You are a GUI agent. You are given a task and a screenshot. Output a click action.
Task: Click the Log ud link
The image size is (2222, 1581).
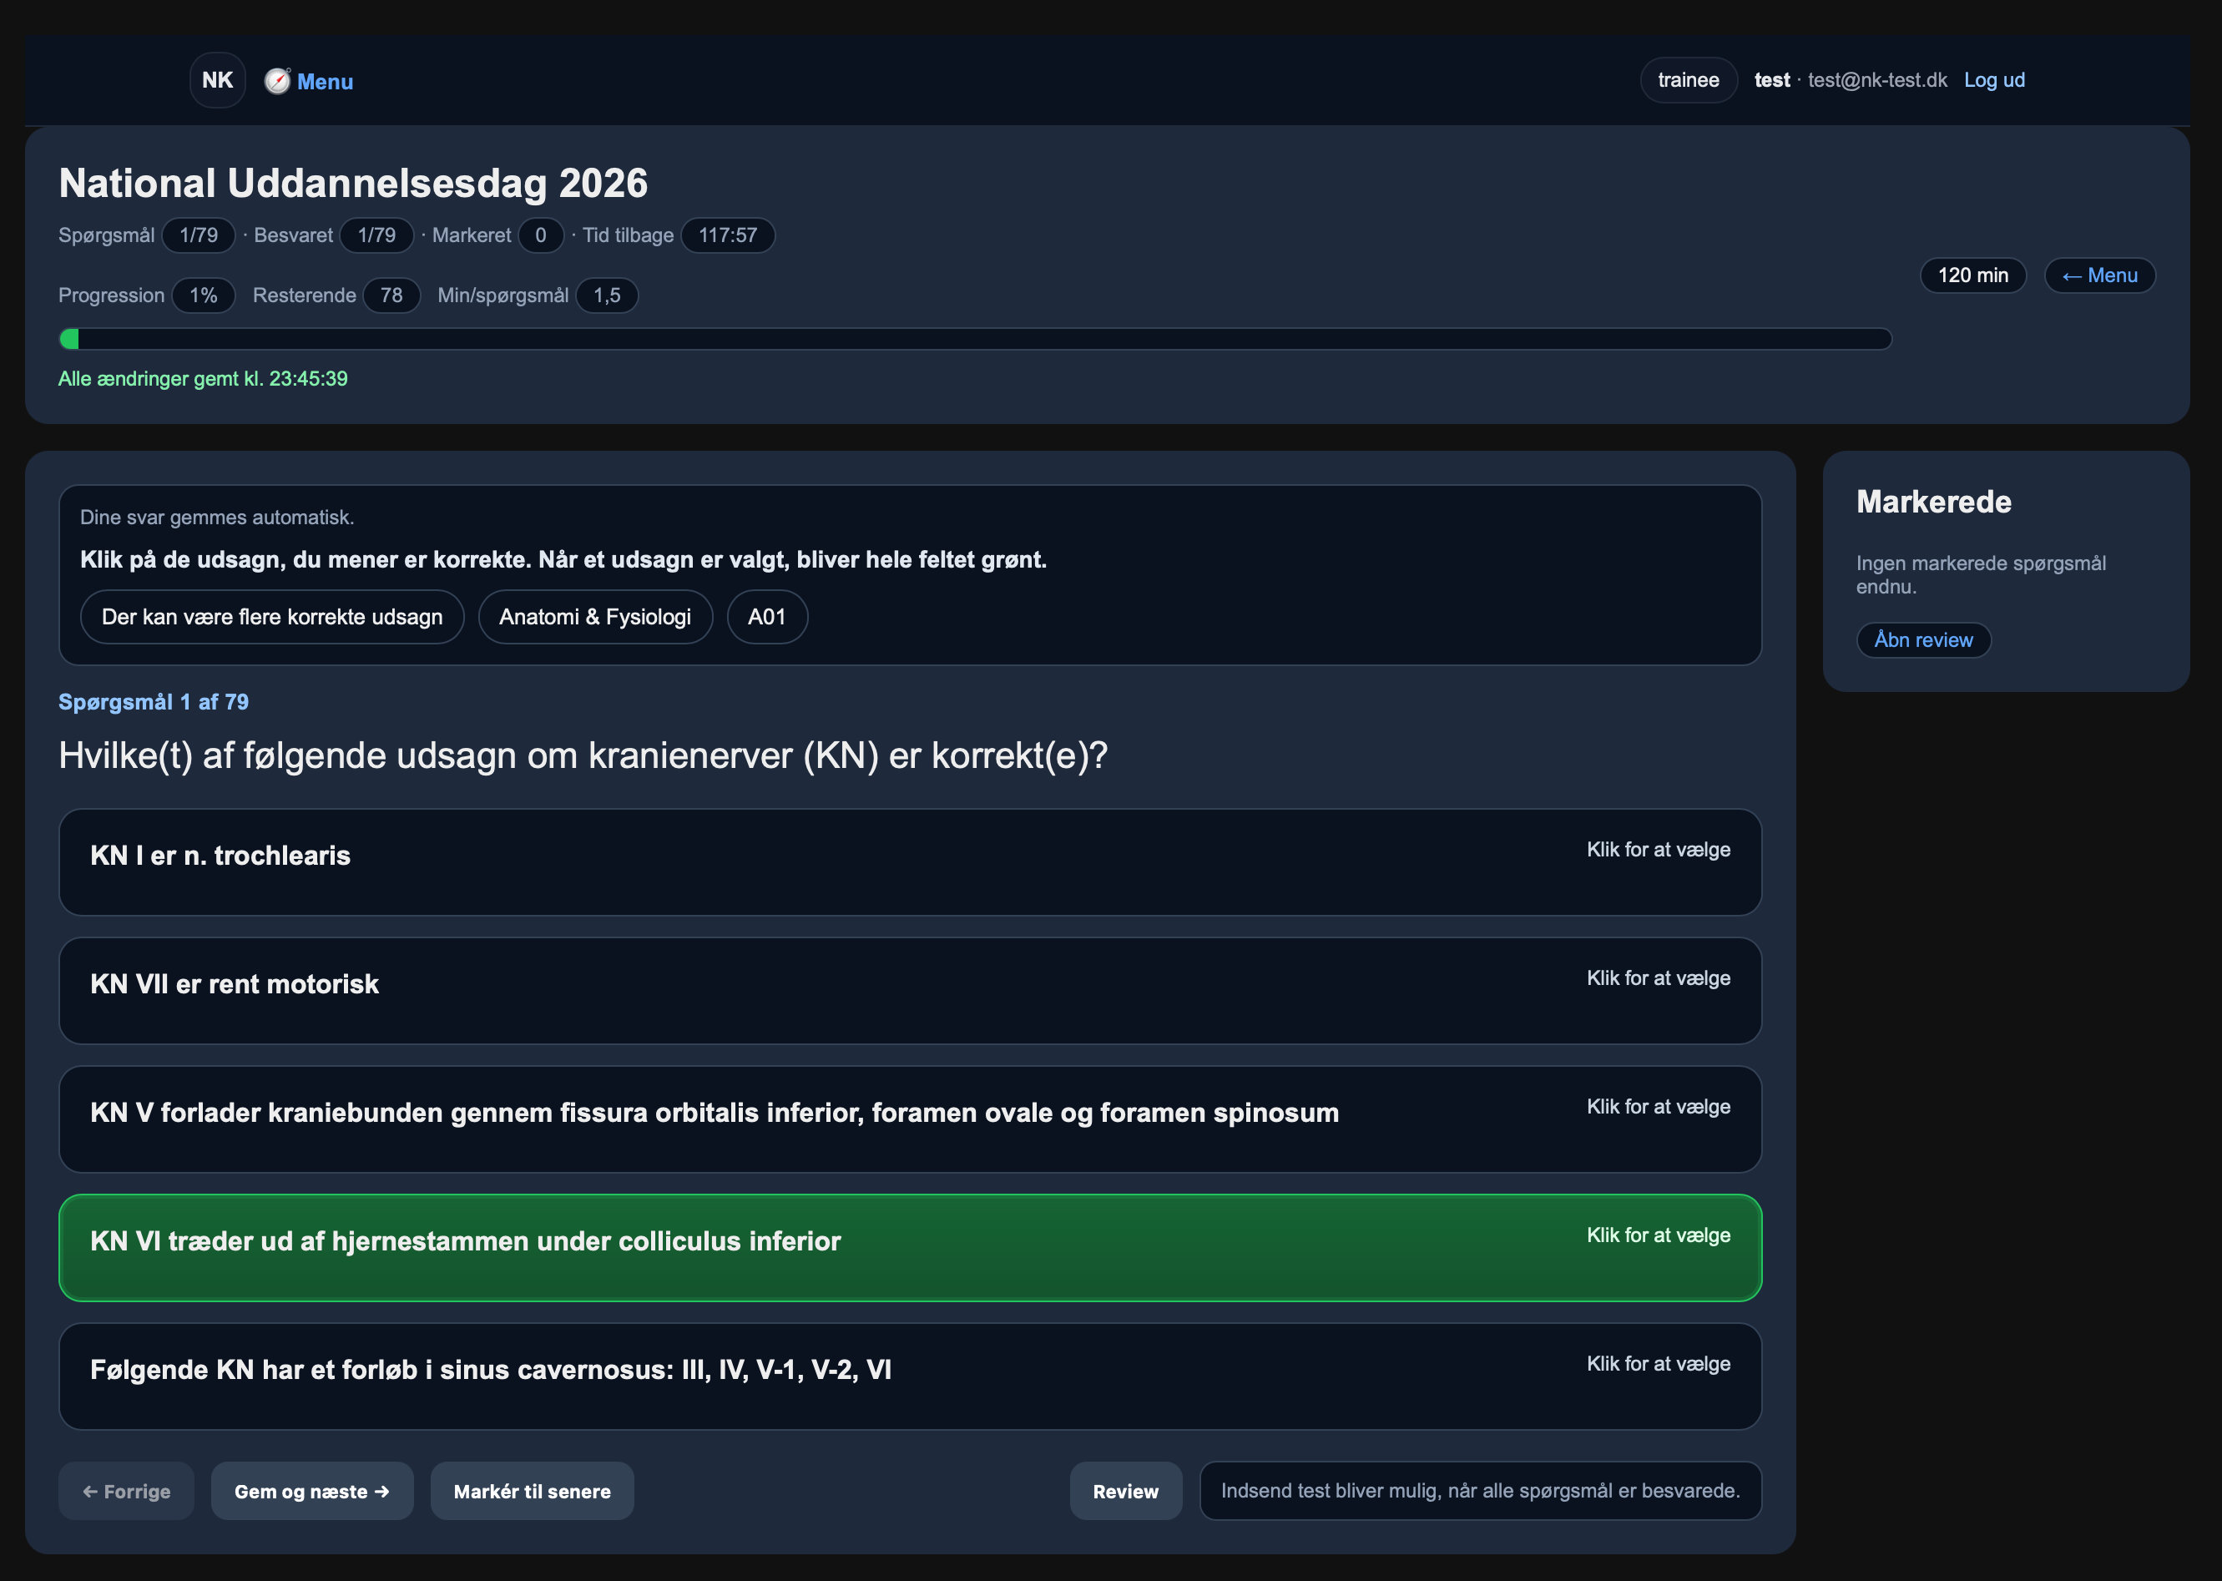click(x=1993, y=80)
